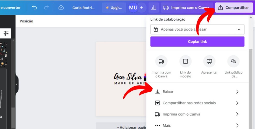Add collaborator with plus icon
Image resolution: width=255 pixels, height=129 pixels.
(x=141, y=7)
